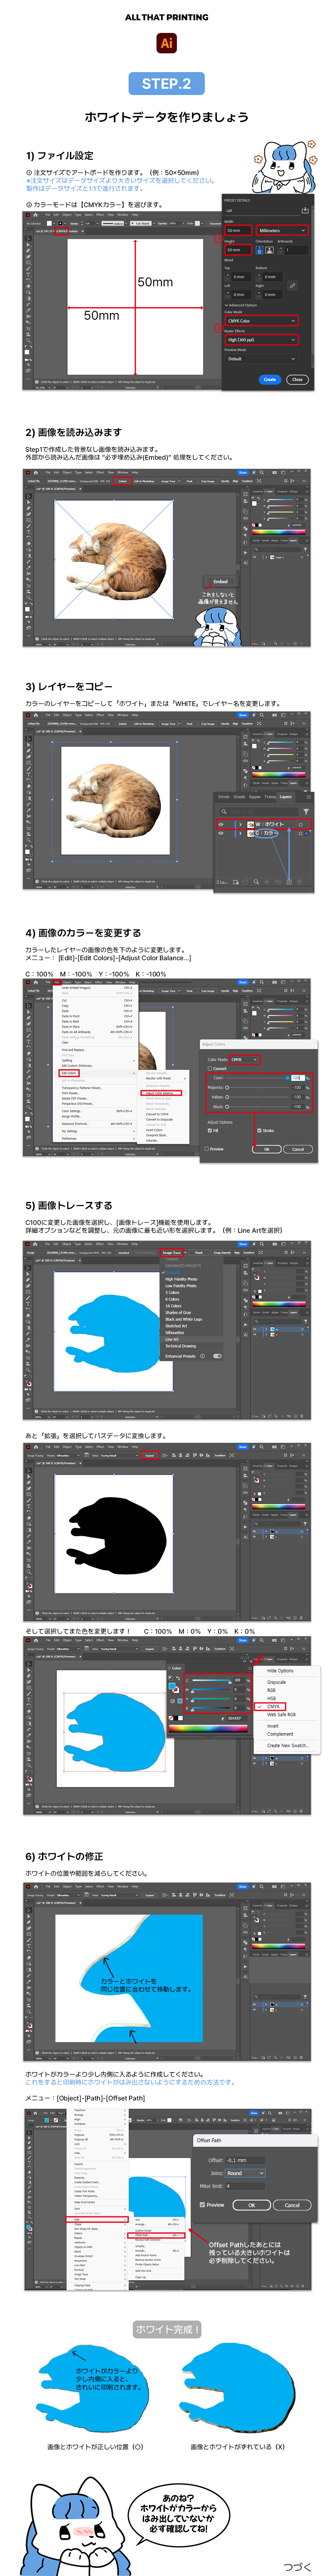Open CMYK Color mode dropdown in Preset Details

pos(262,321)
